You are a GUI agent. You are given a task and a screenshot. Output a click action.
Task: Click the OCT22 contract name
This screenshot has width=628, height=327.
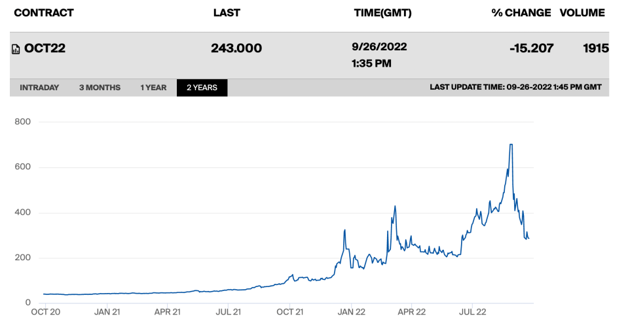(45, 48)
